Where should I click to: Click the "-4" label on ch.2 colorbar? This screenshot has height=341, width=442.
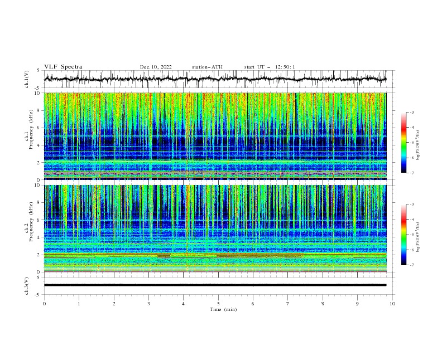click(x=411, y=220)
